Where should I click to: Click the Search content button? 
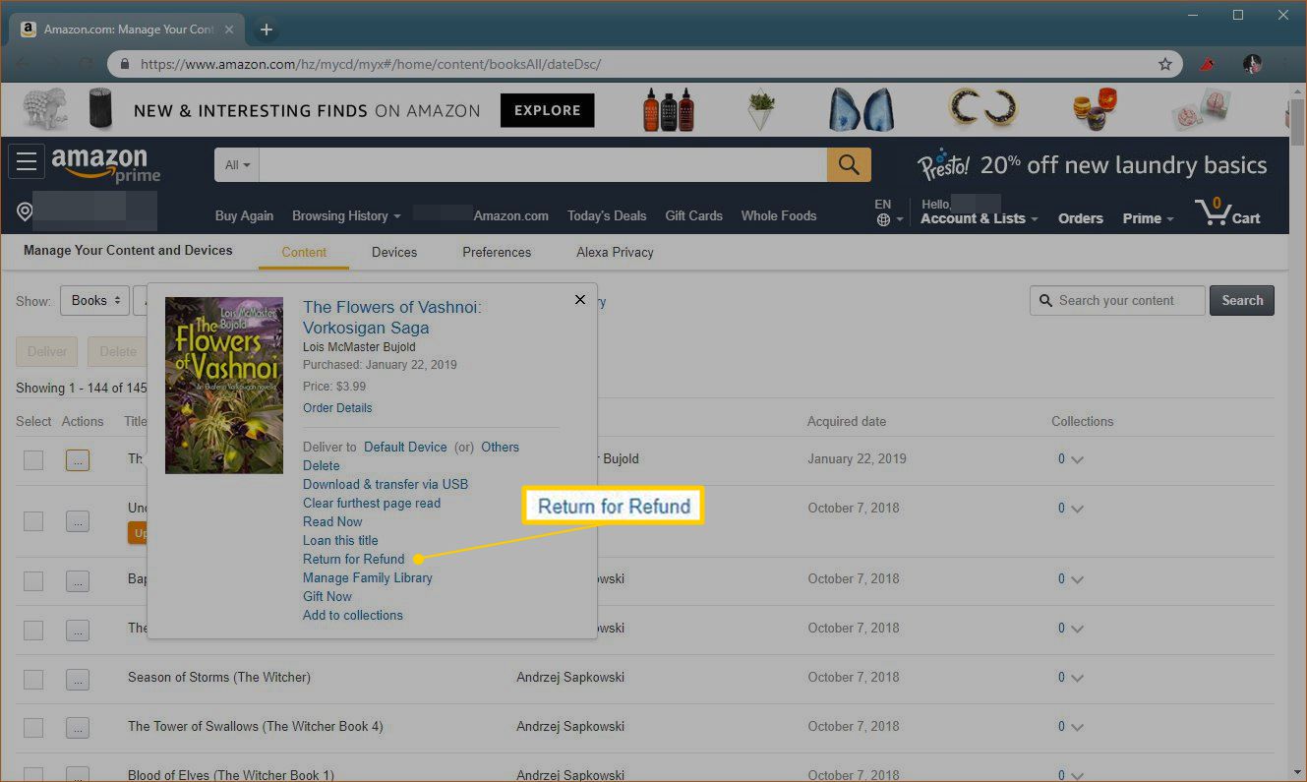pos(1242,300)
